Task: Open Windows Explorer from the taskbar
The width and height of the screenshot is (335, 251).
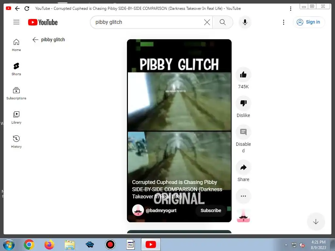Action: coord(70,245)
